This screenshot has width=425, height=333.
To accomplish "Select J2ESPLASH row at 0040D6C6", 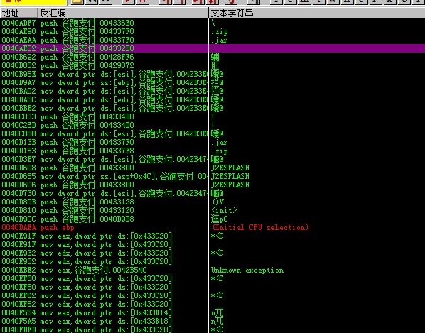I will [212, 185].
